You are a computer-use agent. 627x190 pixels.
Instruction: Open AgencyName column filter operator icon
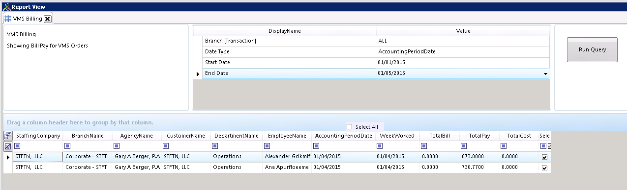coord(117,146)
